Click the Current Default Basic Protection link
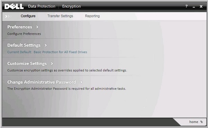 coord(47,52)
